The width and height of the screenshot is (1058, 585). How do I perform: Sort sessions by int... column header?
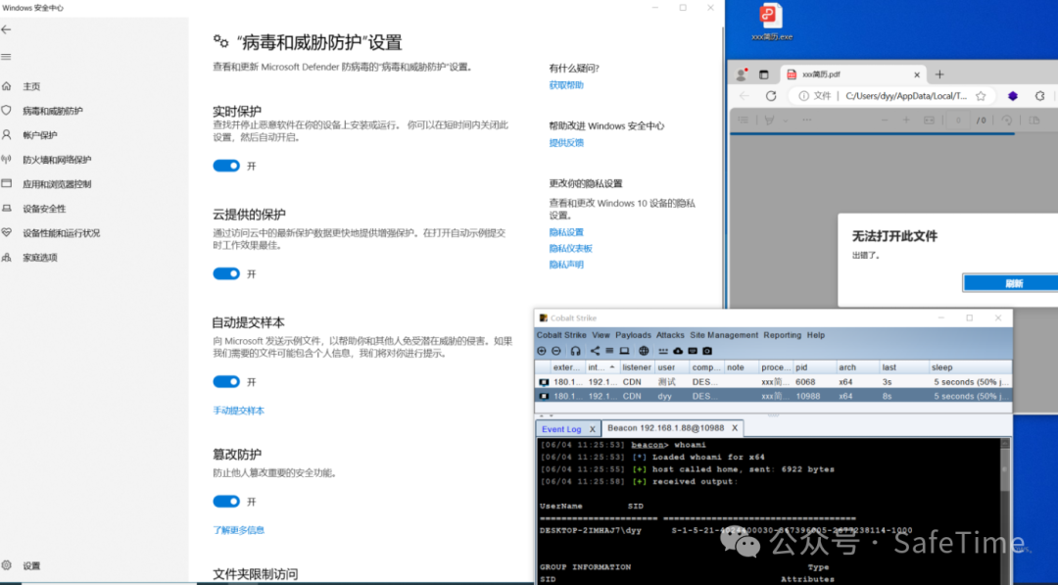[x=601, y=367]
